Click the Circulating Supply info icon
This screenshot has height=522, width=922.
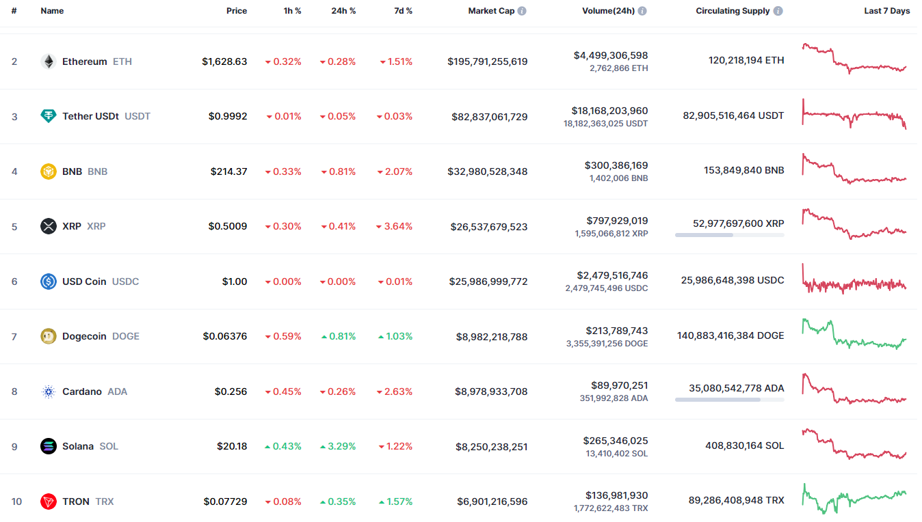pos(778,11)
